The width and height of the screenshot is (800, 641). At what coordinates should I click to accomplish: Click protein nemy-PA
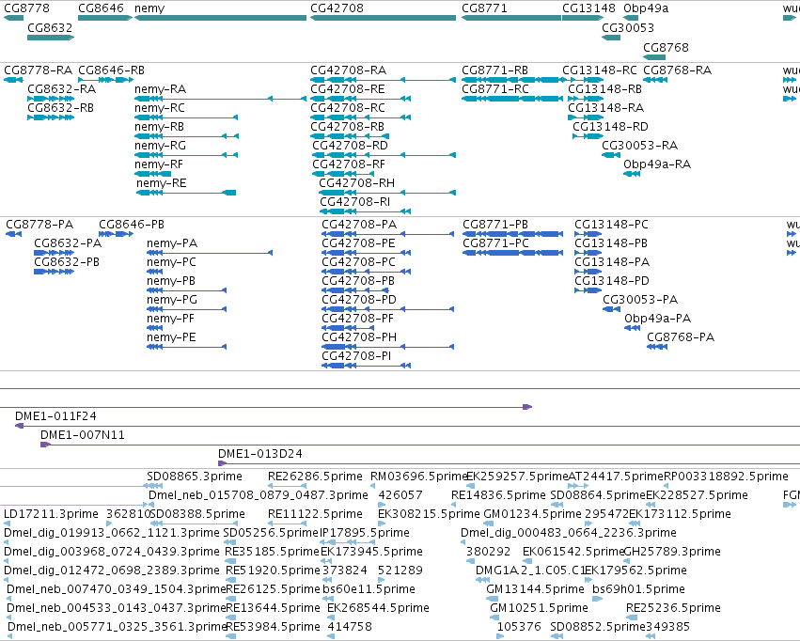tap(172, 243)
